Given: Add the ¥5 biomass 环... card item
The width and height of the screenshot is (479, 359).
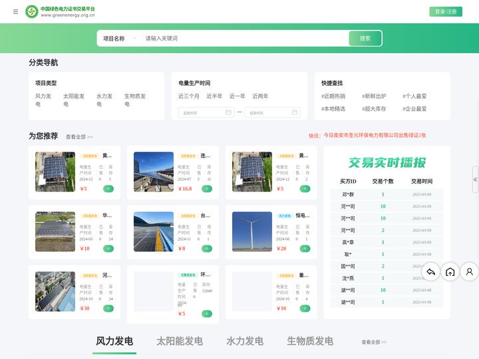Looking at the screenshot, I should pos(207,314).
